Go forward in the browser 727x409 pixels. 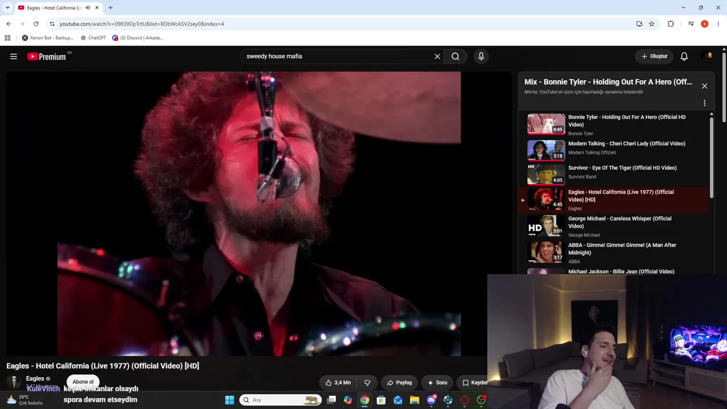tap(22, 24)
